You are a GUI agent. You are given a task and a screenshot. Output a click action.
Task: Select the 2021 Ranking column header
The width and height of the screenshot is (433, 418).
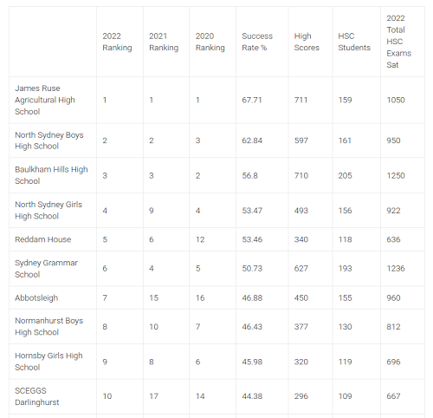[164, 42]
